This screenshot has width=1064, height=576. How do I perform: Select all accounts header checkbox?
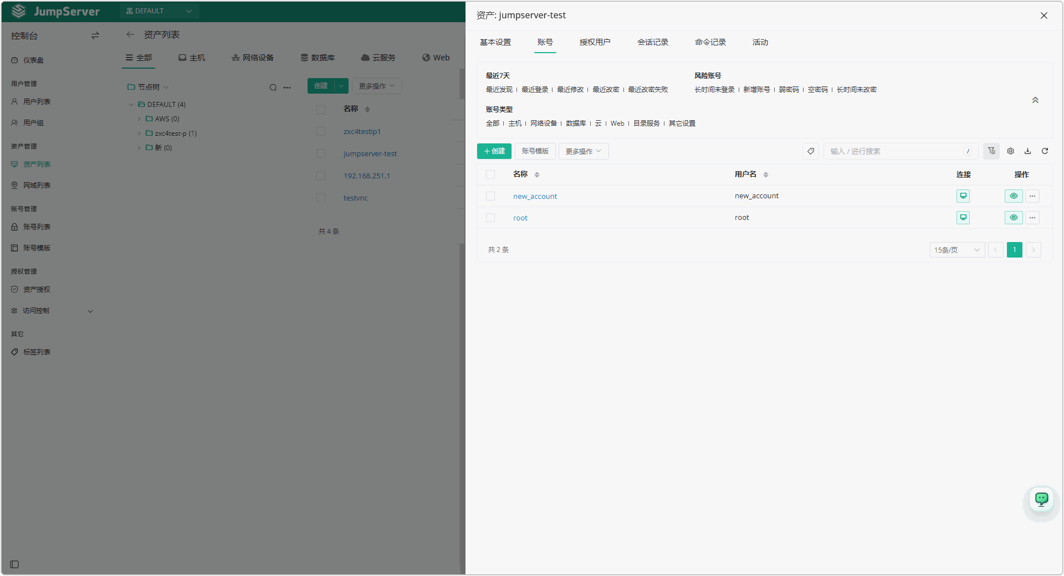coord(490,174)
